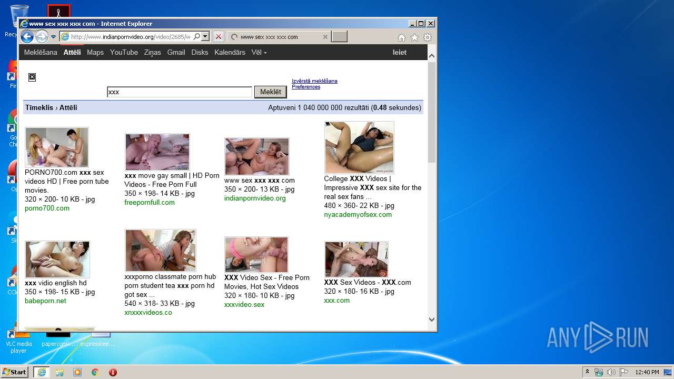Open Windows Media Player taskbar icon
This screenshot has height=379, width=674.
pyautogui.click(x=77, y=372)
